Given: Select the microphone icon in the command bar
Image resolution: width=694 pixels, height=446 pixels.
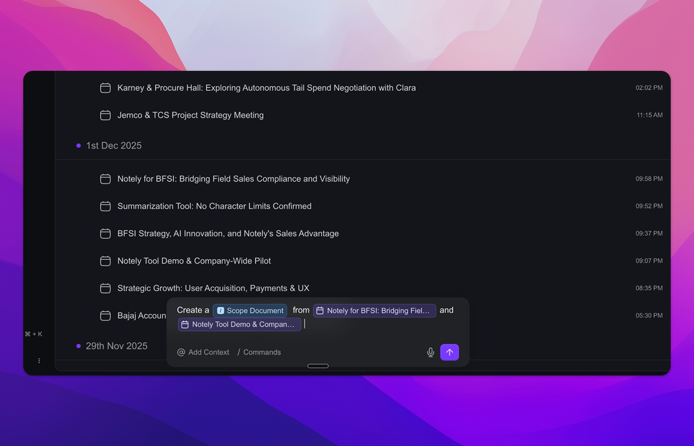Looking at the screenshot, I should click(430, 352).
